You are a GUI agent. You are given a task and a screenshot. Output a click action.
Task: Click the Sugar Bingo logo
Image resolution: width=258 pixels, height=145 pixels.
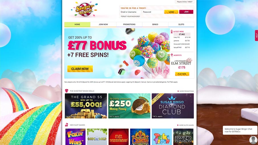[x=84, y=9]
